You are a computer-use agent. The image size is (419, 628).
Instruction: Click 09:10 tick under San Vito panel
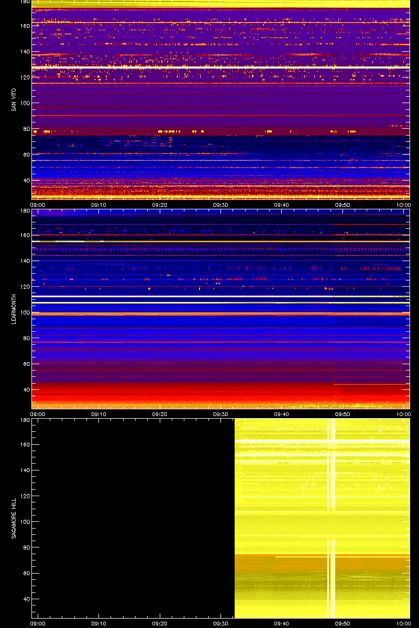point(99,205)
